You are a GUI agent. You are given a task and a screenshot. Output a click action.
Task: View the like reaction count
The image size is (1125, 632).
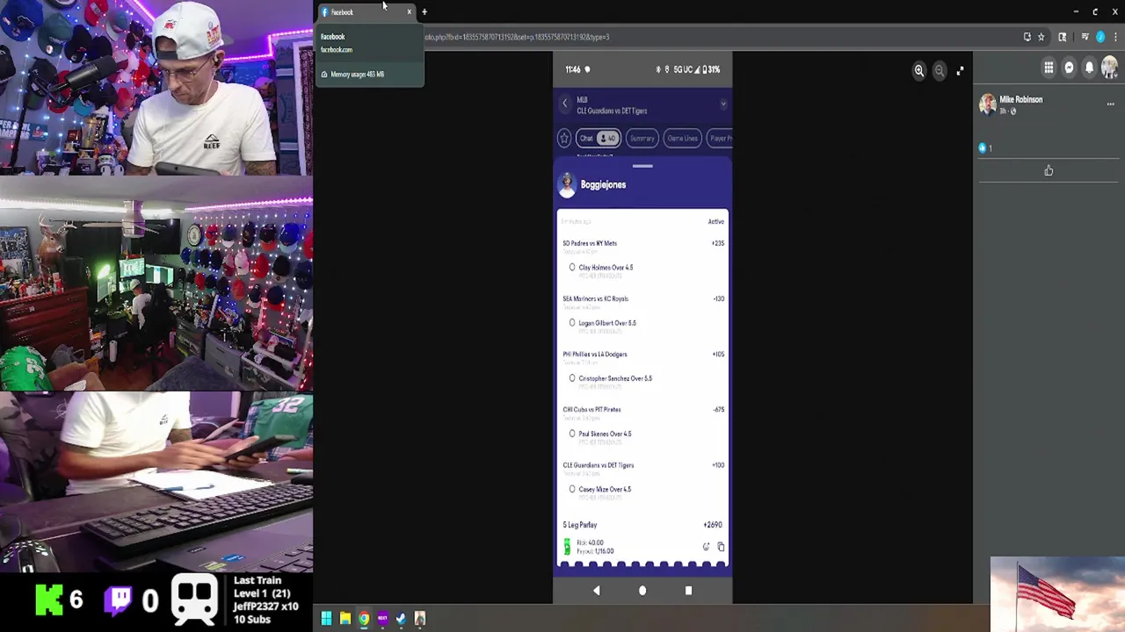(985, 148)
